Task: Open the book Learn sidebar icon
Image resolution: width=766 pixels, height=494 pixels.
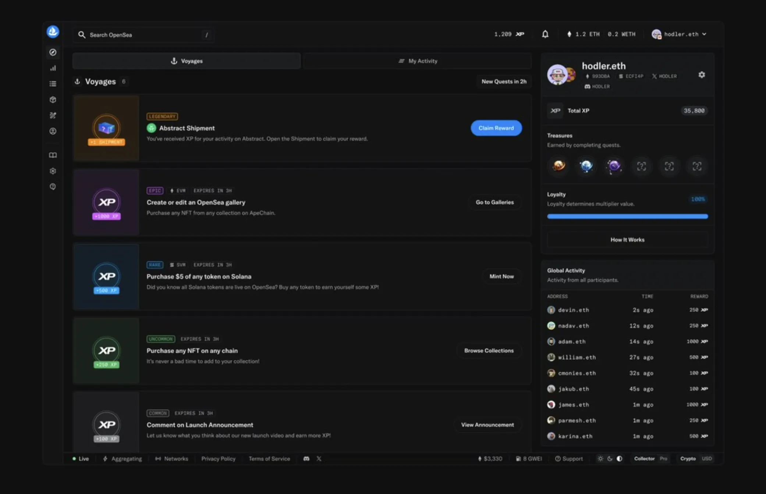Action: tap(53, 155)
